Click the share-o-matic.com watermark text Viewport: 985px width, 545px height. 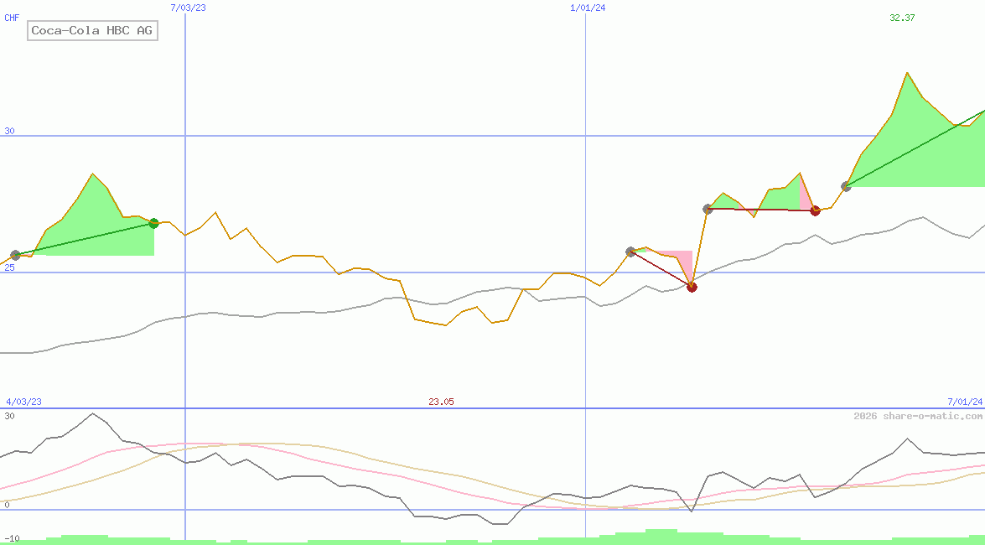point(918,416)
